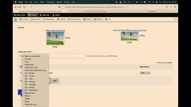
Task: Click the volume icon in menu bar
Action: 137,2
